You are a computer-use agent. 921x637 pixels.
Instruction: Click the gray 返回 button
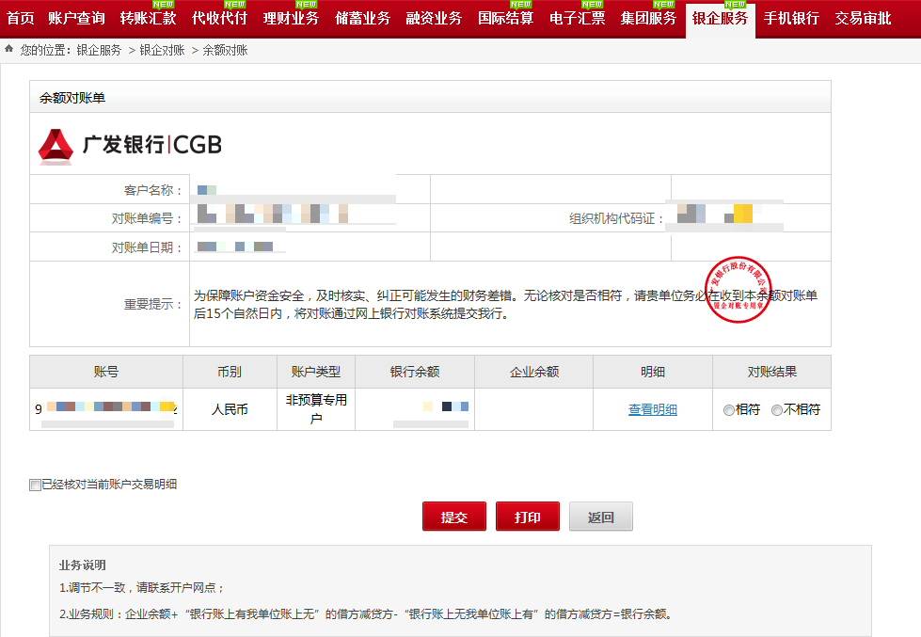601,517
